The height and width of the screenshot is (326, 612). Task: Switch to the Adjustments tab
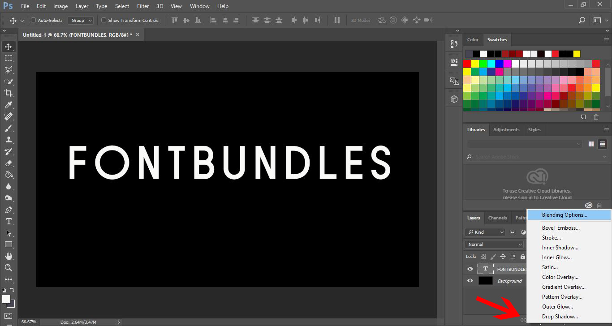pos(506,130)
